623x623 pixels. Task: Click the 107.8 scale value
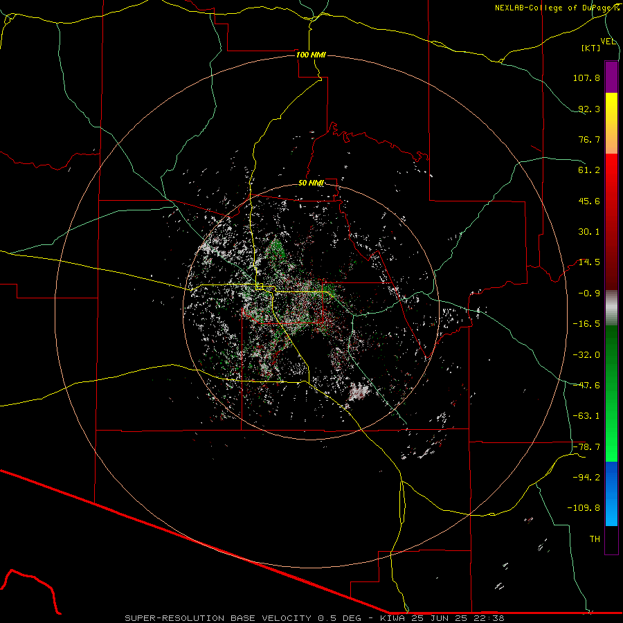pos(586,78)
